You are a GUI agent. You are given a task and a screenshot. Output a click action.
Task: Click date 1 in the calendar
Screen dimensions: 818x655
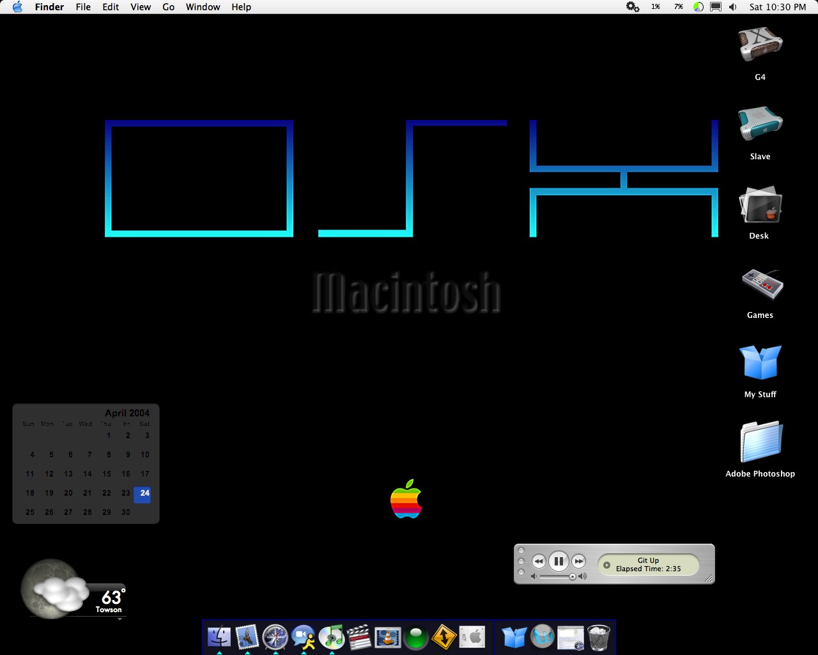pos(109,436)
